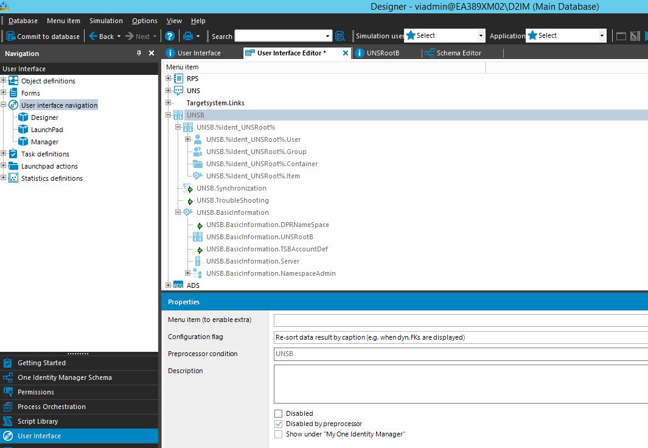Click the RPS menu item icon
The width and height of the screenshot is (648, 448).
click(178, 79)
